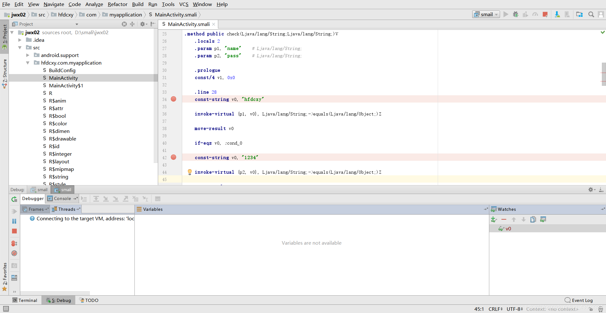Select the v0 watch entry

click(547, 228)
